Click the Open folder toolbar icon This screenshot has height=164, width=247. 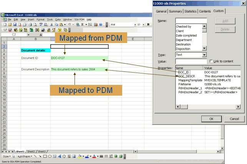coord(9,25)
